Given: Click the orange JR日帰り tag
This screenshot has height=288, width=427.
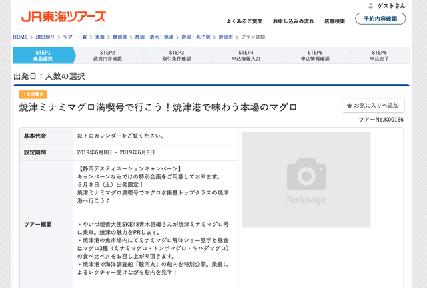Looking at the screenshot, I should click(33, 94).
